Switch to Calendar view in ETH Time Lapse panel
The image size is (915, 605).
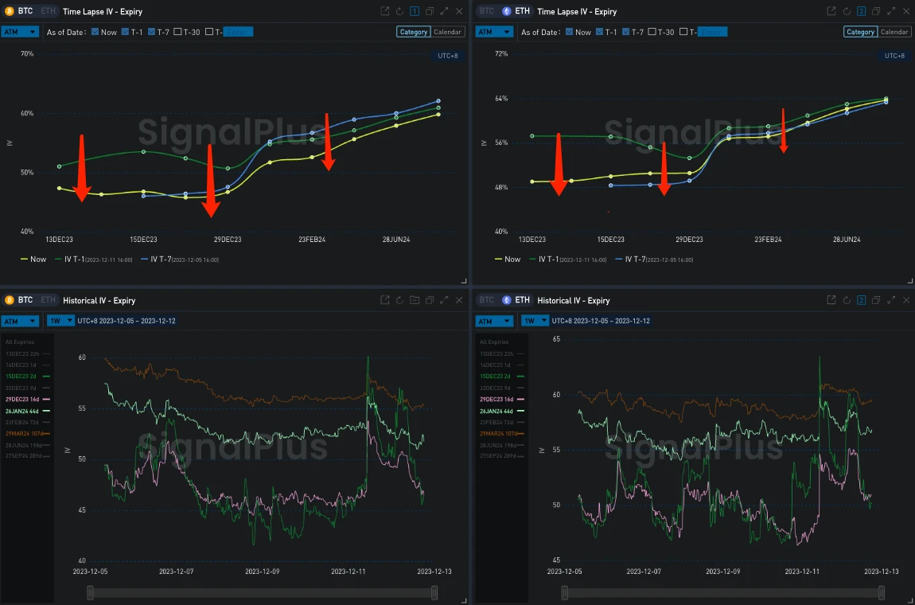click(894, 32)
